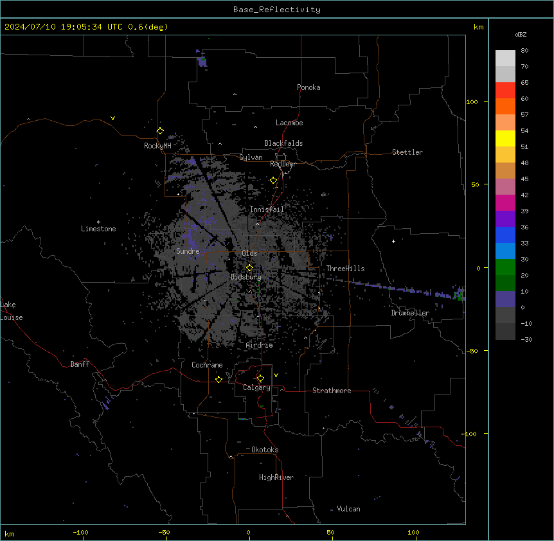This screenshot has height=541, width=554.
Task: Click the magenta 39-42 dBZ legend swatch
Action: tap(505, 202)
